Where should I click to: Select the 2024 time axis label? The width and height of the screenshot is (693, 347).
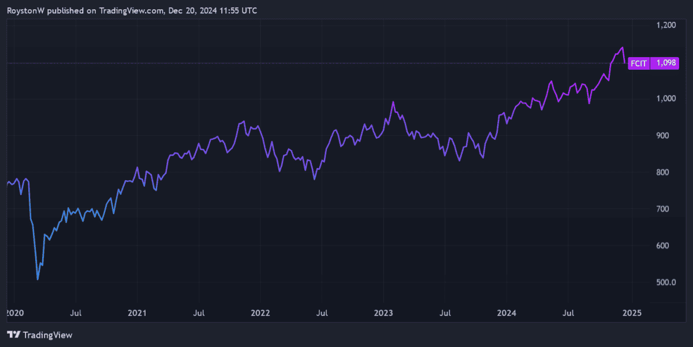tap(507, 313)
